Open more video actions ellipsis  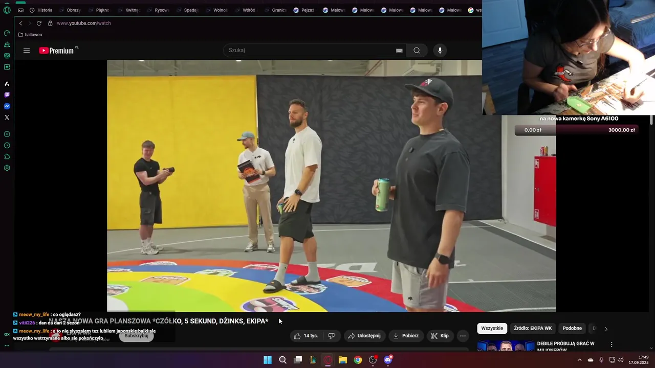463,336
